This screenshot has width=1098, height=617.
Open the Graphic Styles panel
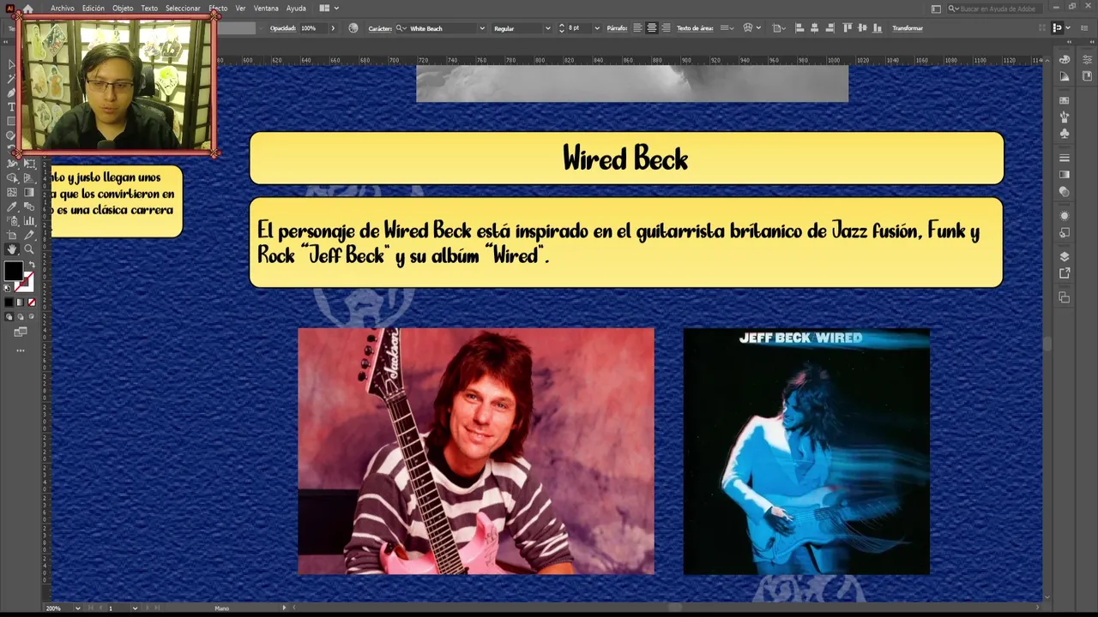click(x=1065, y=232)
